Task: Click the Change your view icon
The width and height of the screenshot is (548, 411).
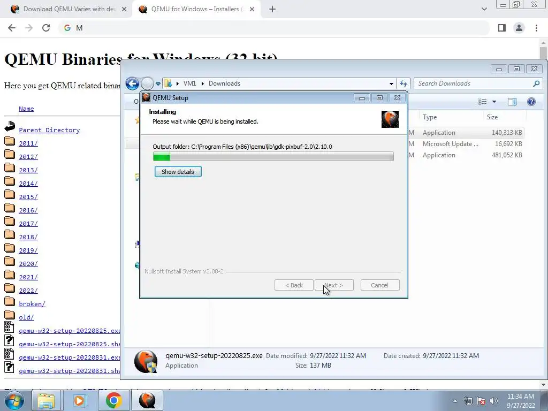Action: [483, 101]
